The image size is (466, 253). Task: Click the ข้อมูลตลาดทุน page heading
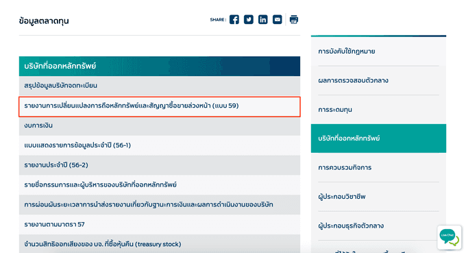tap(44, 21)
